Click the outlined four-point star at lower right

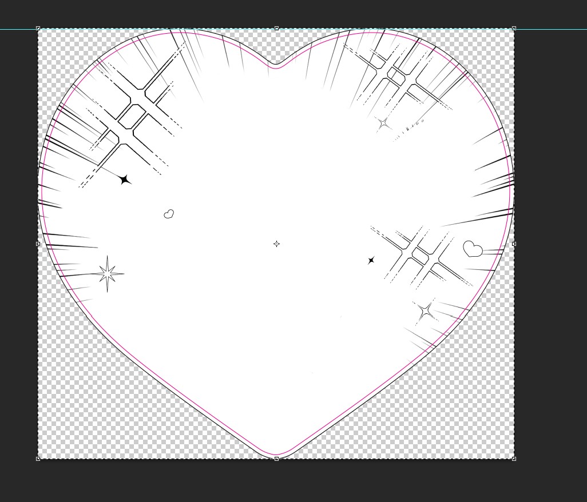pos(425,312)
